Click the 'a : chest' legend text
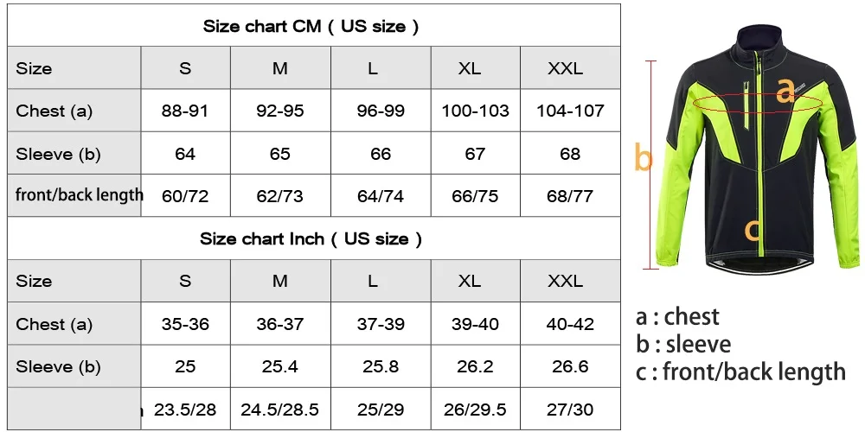Viewport: 865px width, 432px height. (x=677, y=316)
